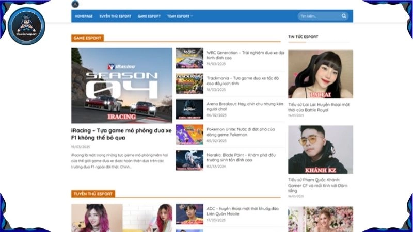This screenshot has width=413, height=232.
Task: Open the GAME ESPORT orange section heading
Action: tap(87, 38)
